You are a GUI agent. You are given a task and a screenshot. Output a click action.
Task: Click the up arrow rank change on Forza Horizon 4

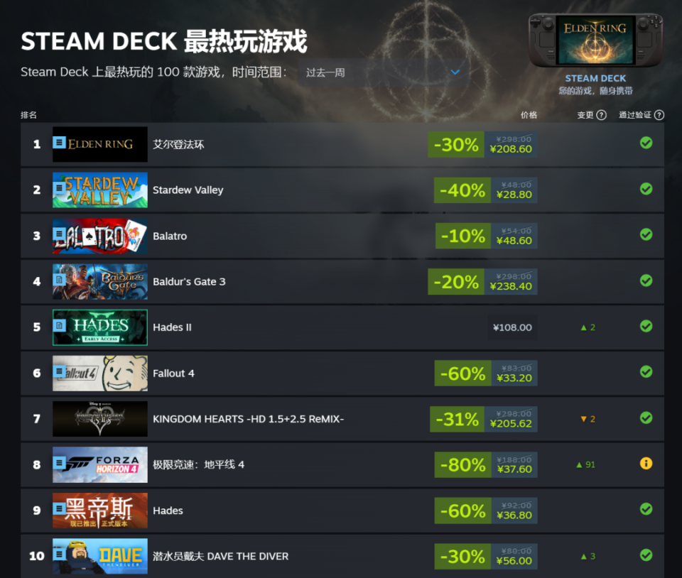pyautogui.click(x=585, y=464)
